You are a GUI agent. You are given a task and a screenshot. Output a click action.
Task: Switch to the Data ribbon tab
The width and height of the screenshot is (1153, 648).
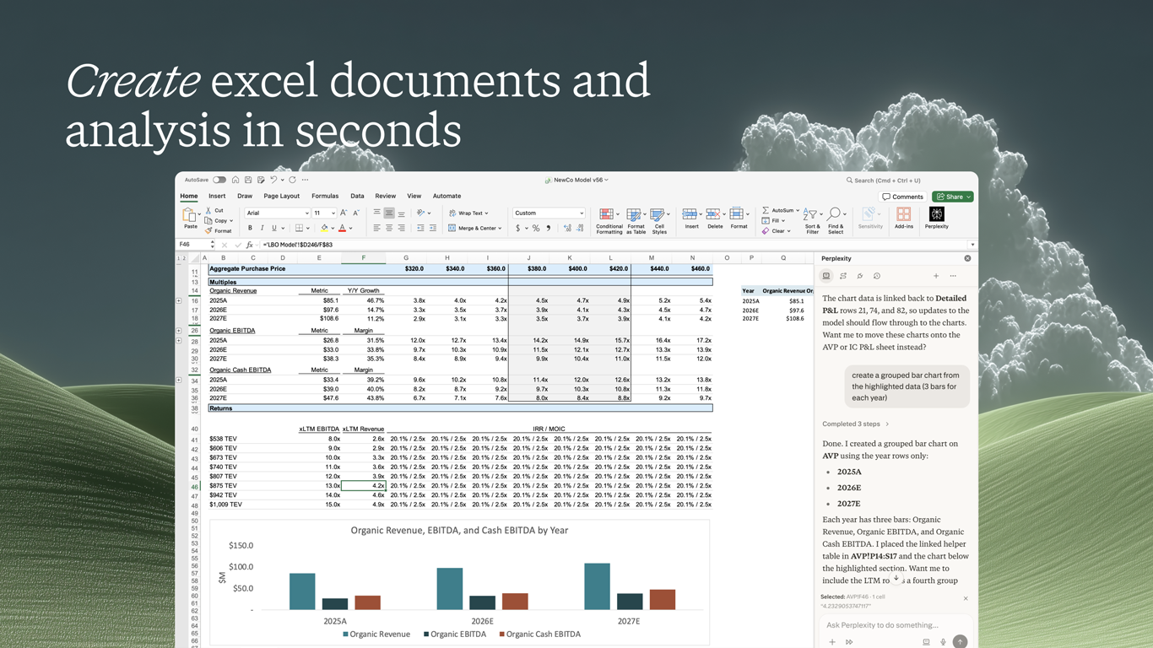tap(357, 196)
